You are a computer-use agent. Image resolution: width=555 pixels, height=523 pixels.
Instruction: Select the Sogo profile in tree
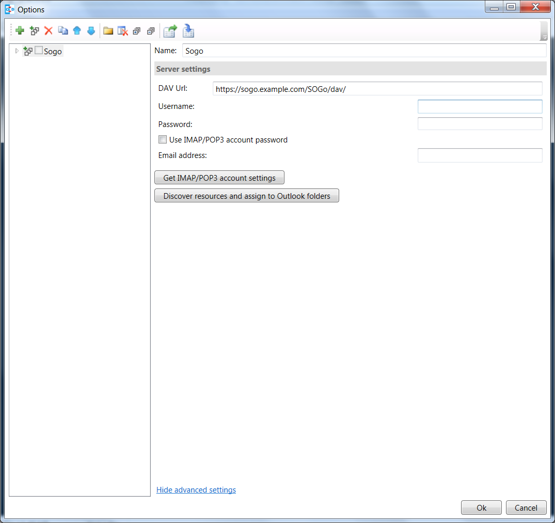pos(53,52)
